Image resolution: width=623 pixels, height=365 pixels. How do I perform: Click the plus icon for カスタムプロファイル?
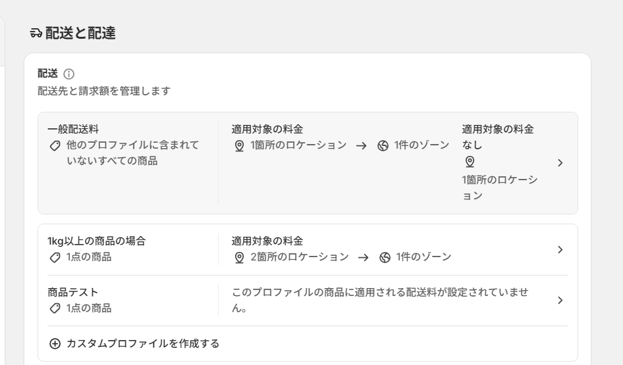click(55, 343)
